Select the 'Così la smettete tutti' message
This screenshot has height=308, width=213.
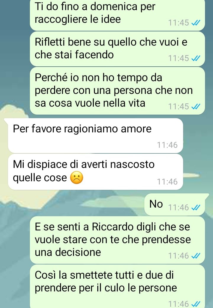[117, 286]
